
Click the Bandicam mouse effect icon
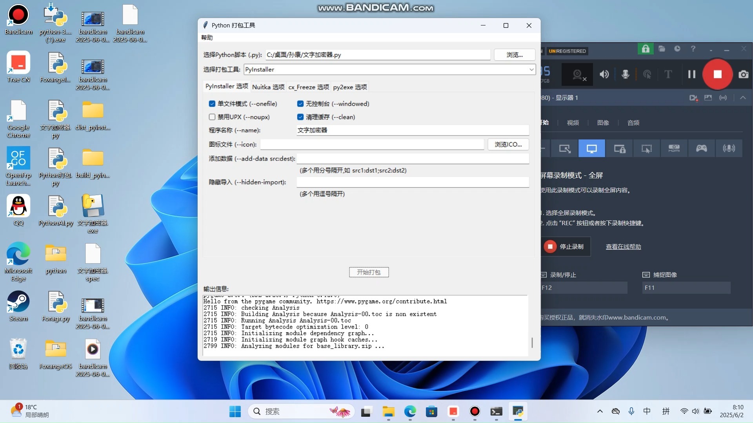coord(647,74)
